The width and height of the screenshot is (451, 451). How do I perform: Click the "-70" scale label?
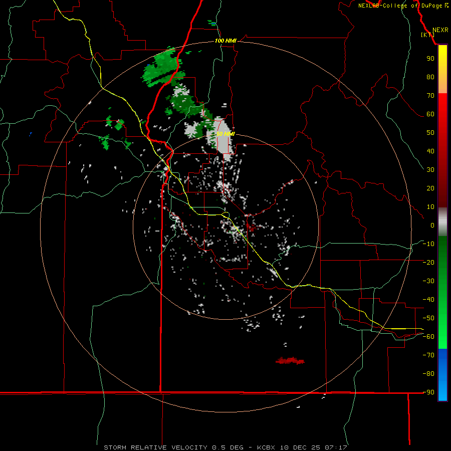coord(428,355)
